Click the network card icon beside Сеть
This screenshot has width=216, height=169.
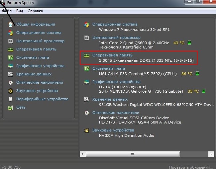[x=11, y=108]
